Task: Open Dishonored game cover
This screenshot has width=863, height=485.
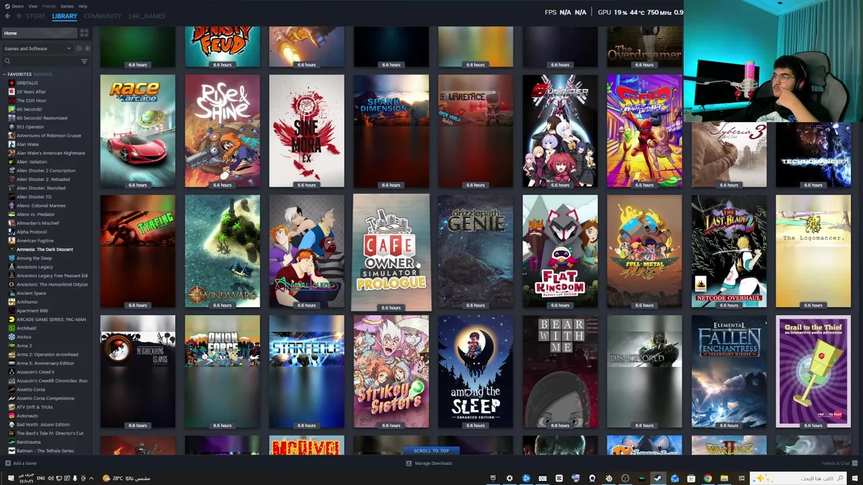Action: point(645,372)
